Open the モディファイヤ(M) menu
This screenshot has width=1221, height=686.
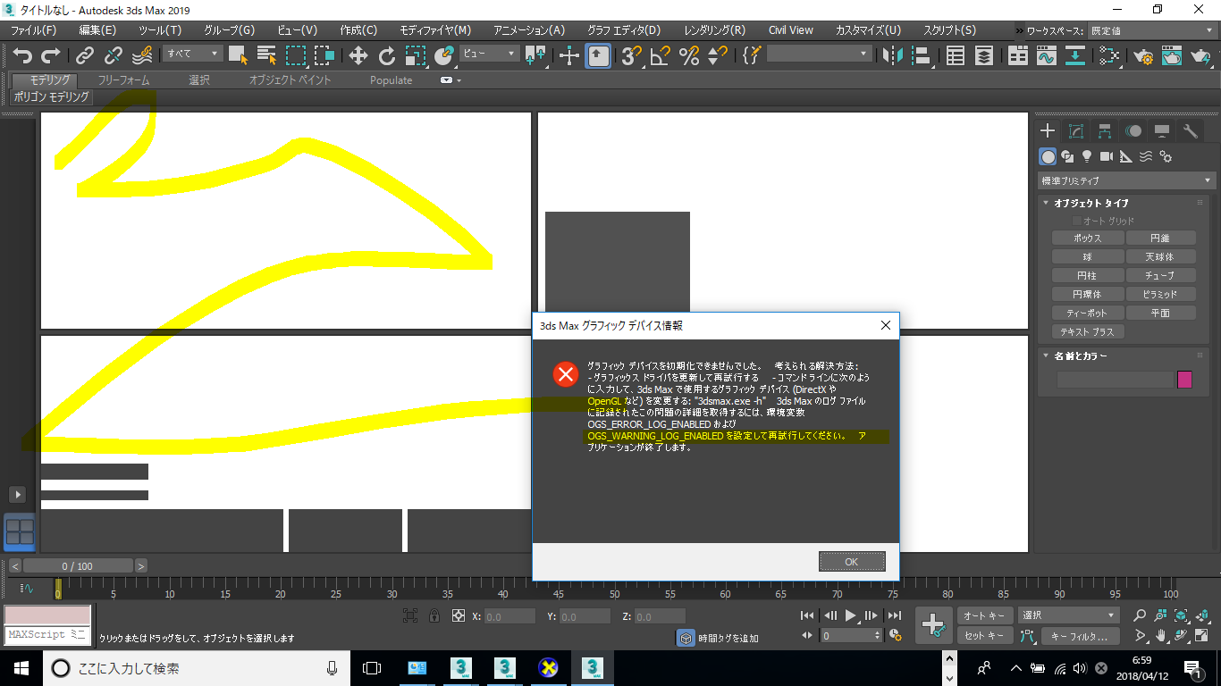pos(435,30)
